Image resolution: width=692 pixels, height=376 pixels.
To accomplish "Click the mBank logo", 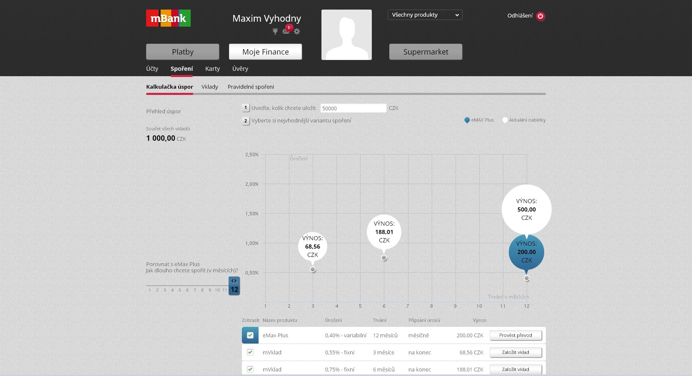I will pyautogui.click(x=168, y=18).
